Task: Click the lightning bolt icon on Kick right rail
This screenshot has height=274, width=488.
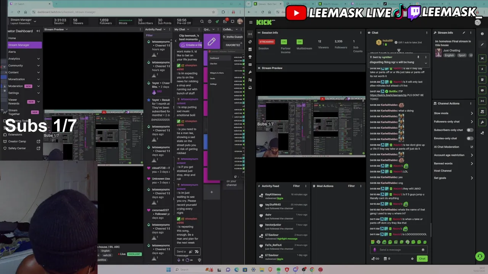Action: 482,69
